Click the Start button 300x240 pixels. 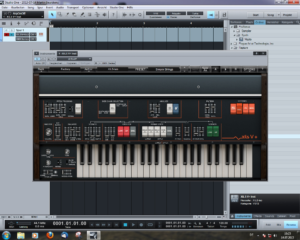256,15
